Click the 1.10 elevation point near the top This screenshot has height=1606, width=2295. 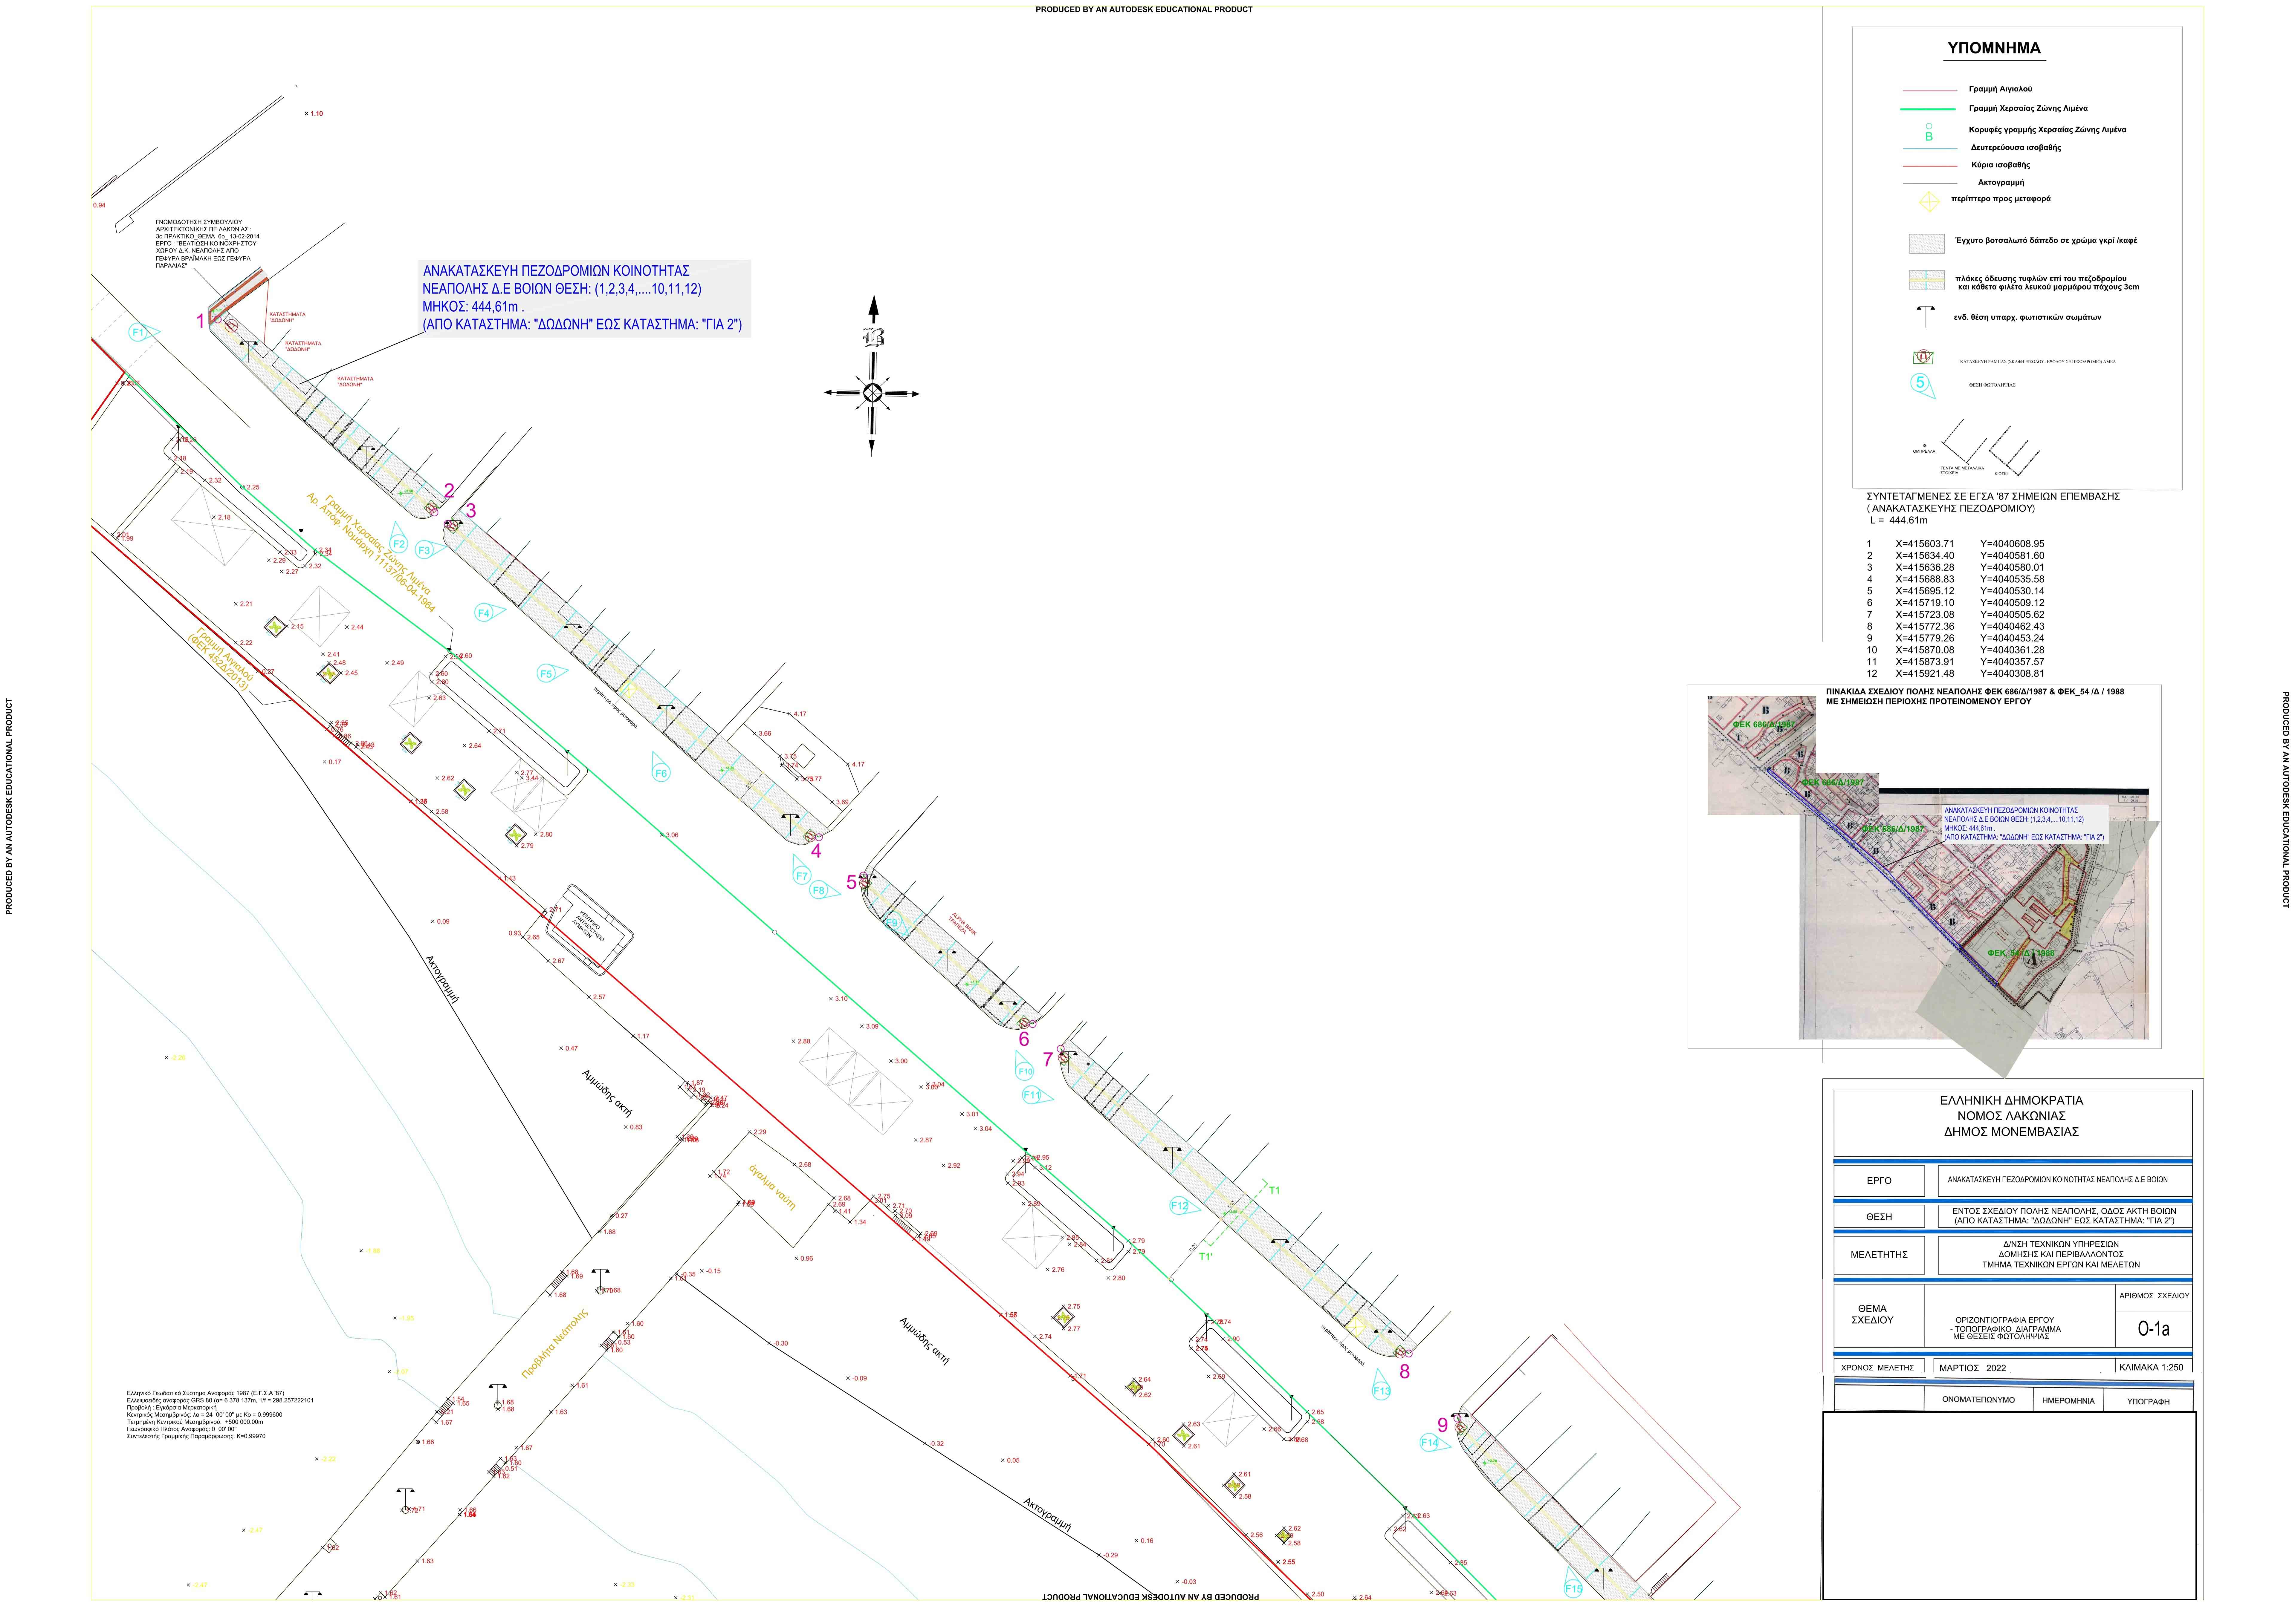[x=314, y=114]
